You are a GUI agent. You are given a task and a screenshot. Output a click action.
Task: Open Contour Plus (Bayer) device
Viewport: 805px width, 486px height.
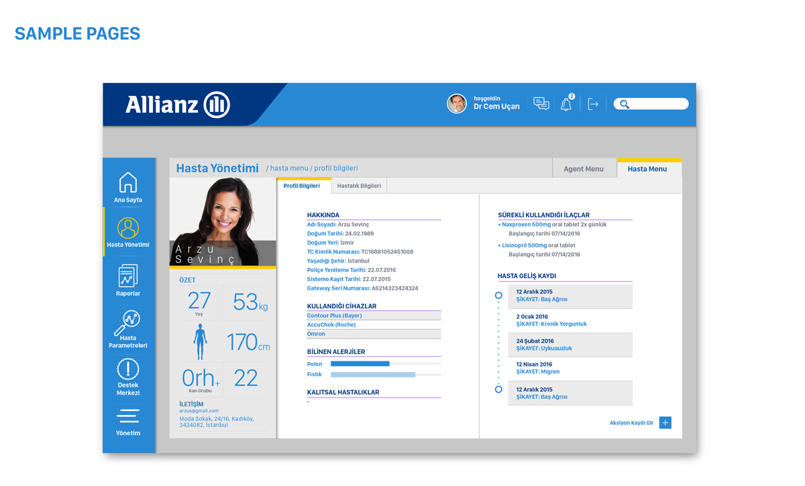pyautogui.click(x=374, y=316)
